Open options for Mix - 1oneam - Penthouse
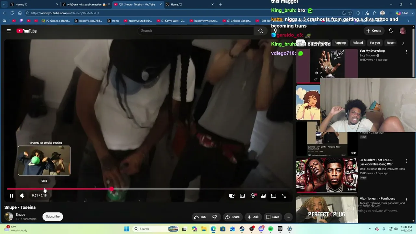416x234 pixels. (x=406, y=200)
